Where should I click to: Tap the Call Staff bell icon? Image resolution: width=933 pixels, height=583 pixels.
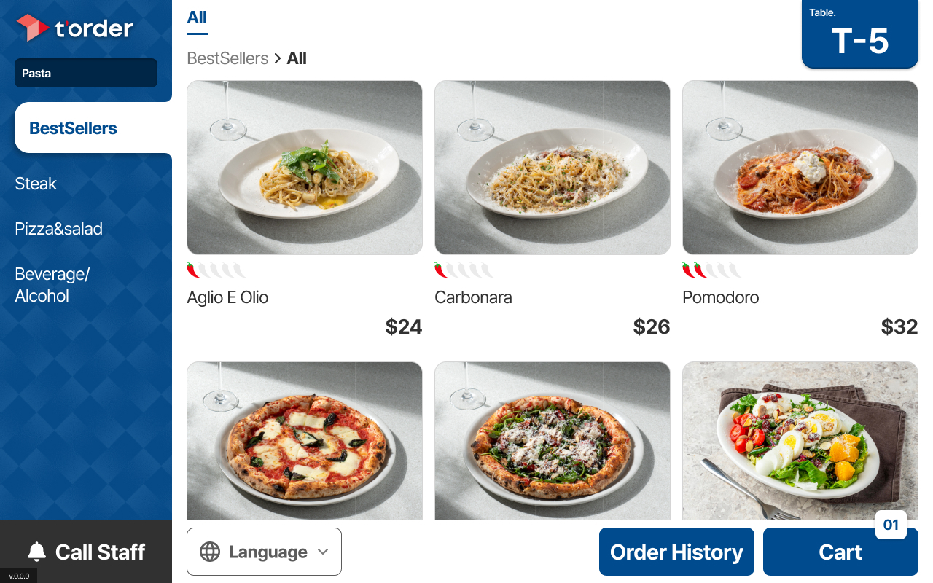tap(36, 552)
